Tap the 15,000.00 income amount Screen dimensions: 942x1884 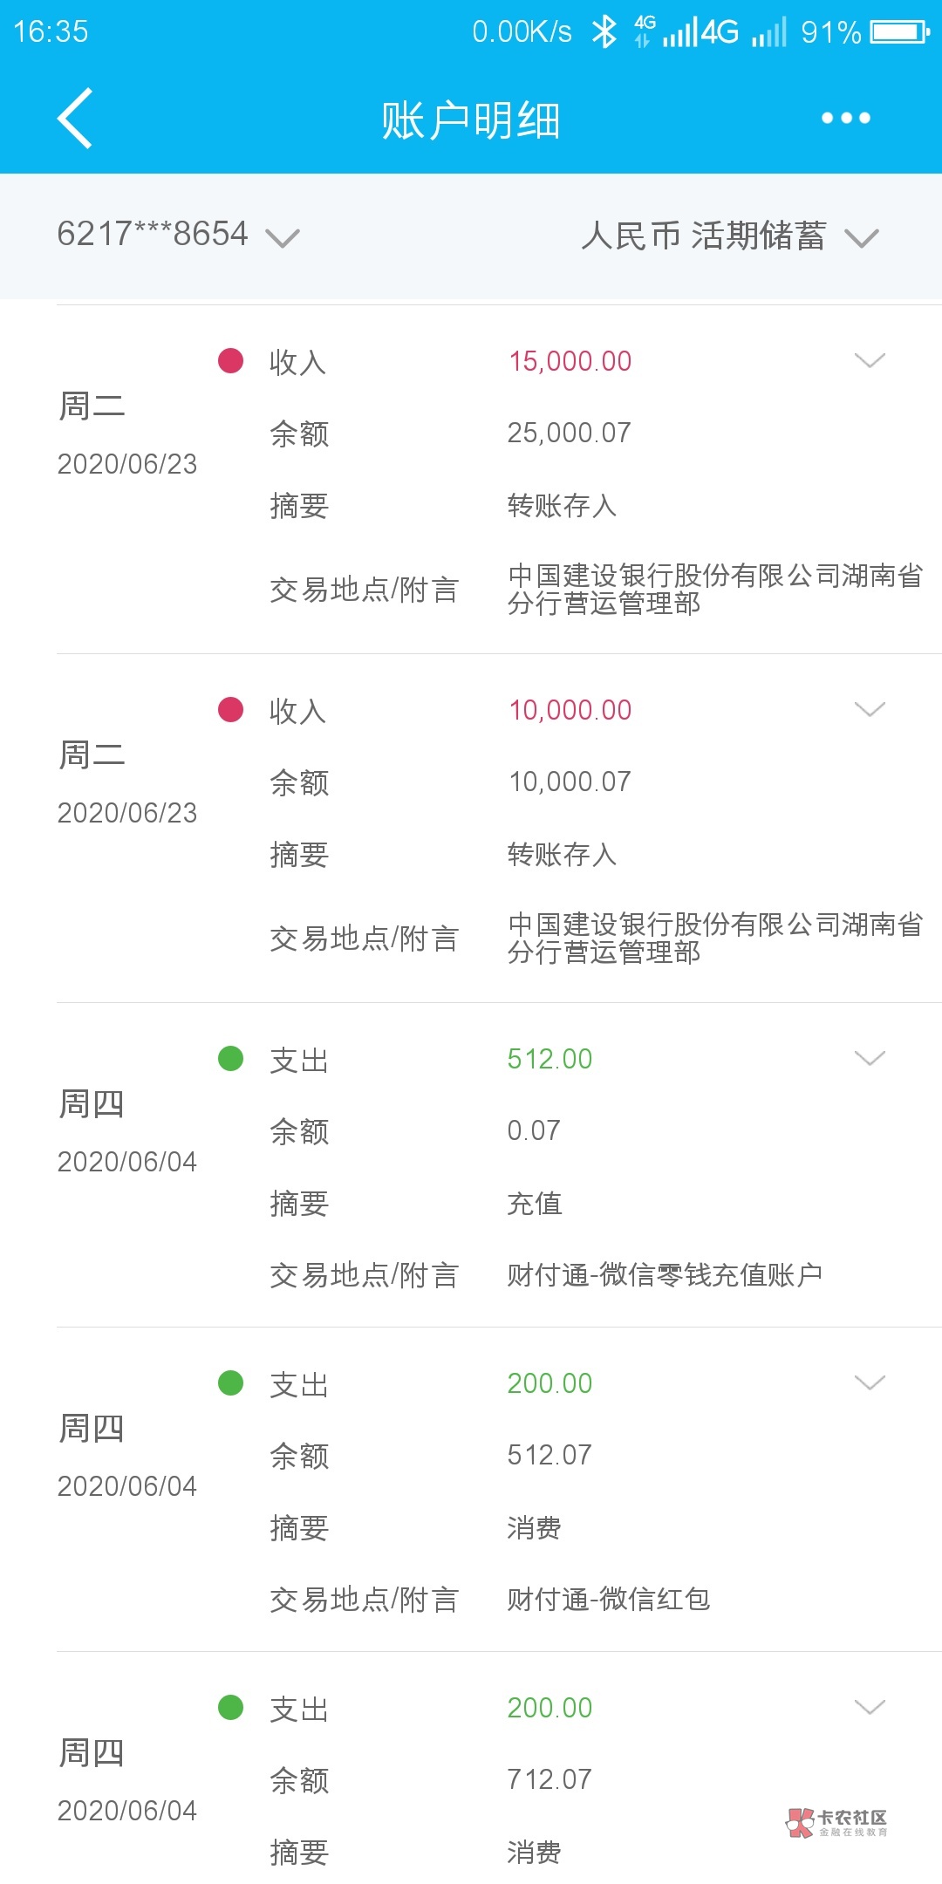pos(570,361)
